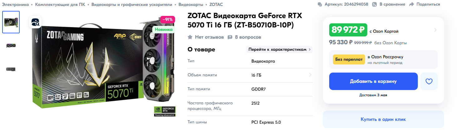Click the visual search icon on the product image
The height and width of the screenshot is (133, 459).
pyautogui.click(x=35, y=22)
